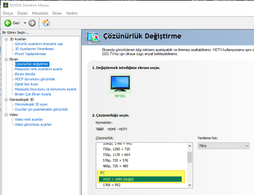Open Birden Çok Ekran Ayarla

33,94
